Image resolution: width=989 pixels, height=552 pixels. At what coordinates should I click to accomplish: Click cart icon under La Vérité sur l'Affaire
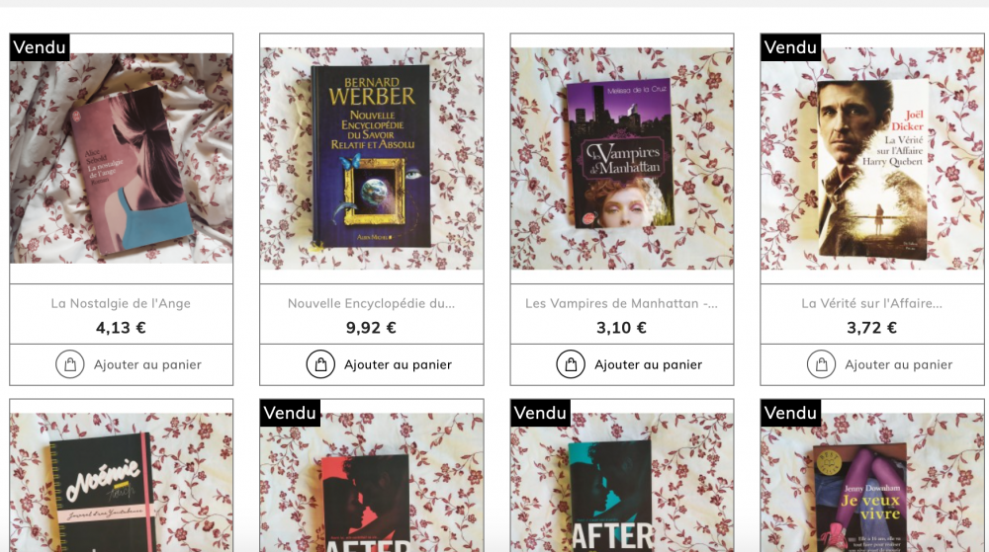tap(821, 364)
